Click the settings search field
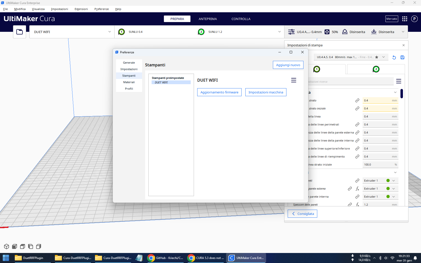The height and width of the screenshot is (263, 421). (351, 81)
